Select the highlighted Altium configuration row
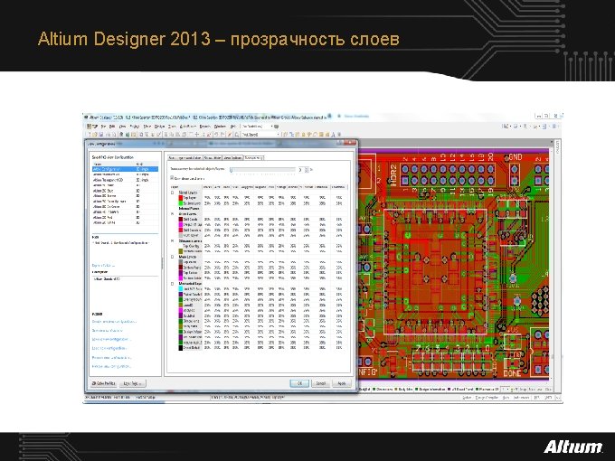 (125, 169)
